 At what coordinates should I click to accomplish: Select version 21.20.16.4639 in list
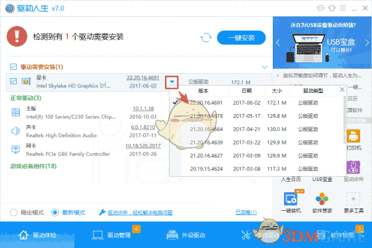(206, 143)
